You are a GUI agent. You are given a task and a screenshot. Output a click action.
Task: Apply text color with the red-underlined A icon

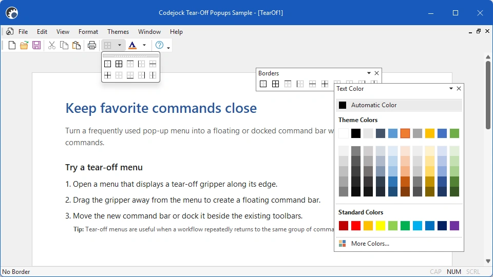pos(132,45)
